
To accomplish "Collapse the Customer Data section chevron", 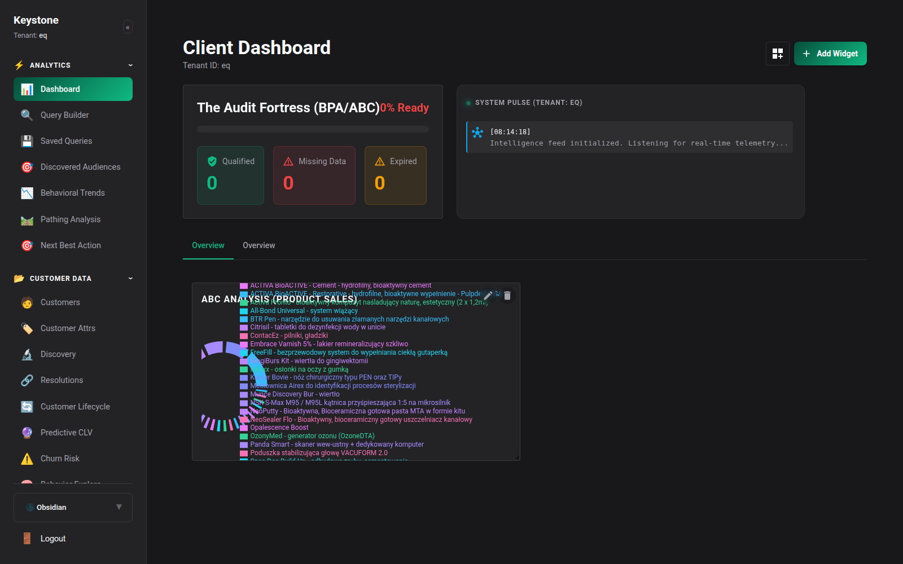I will (x=130, y=279).
